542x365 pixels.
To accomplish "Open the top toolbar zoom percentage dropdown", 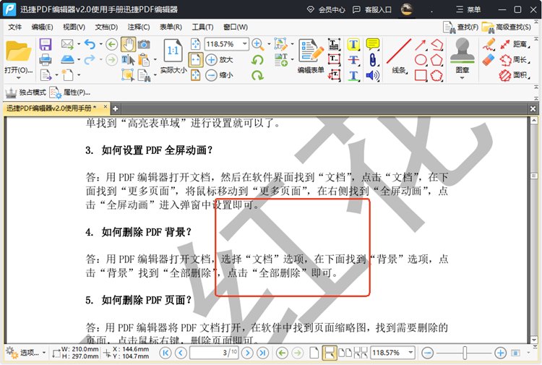I will pos(244,44).
